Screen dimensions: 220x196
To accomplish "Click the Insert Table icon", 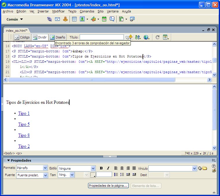I will 74,19.
